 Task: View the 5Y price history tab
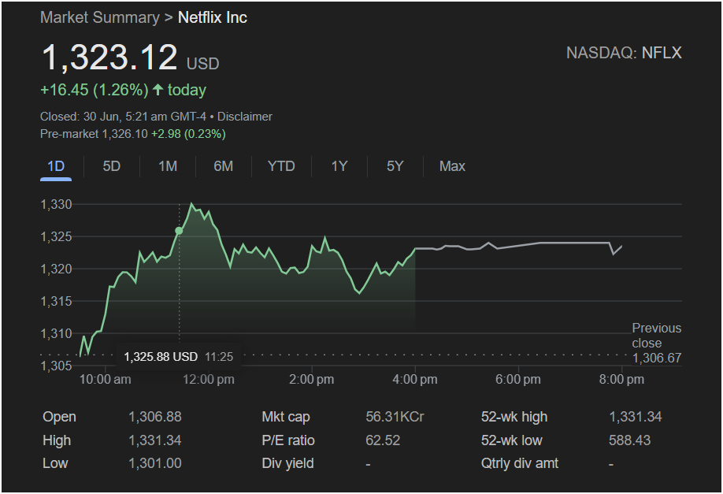[395, 166]
